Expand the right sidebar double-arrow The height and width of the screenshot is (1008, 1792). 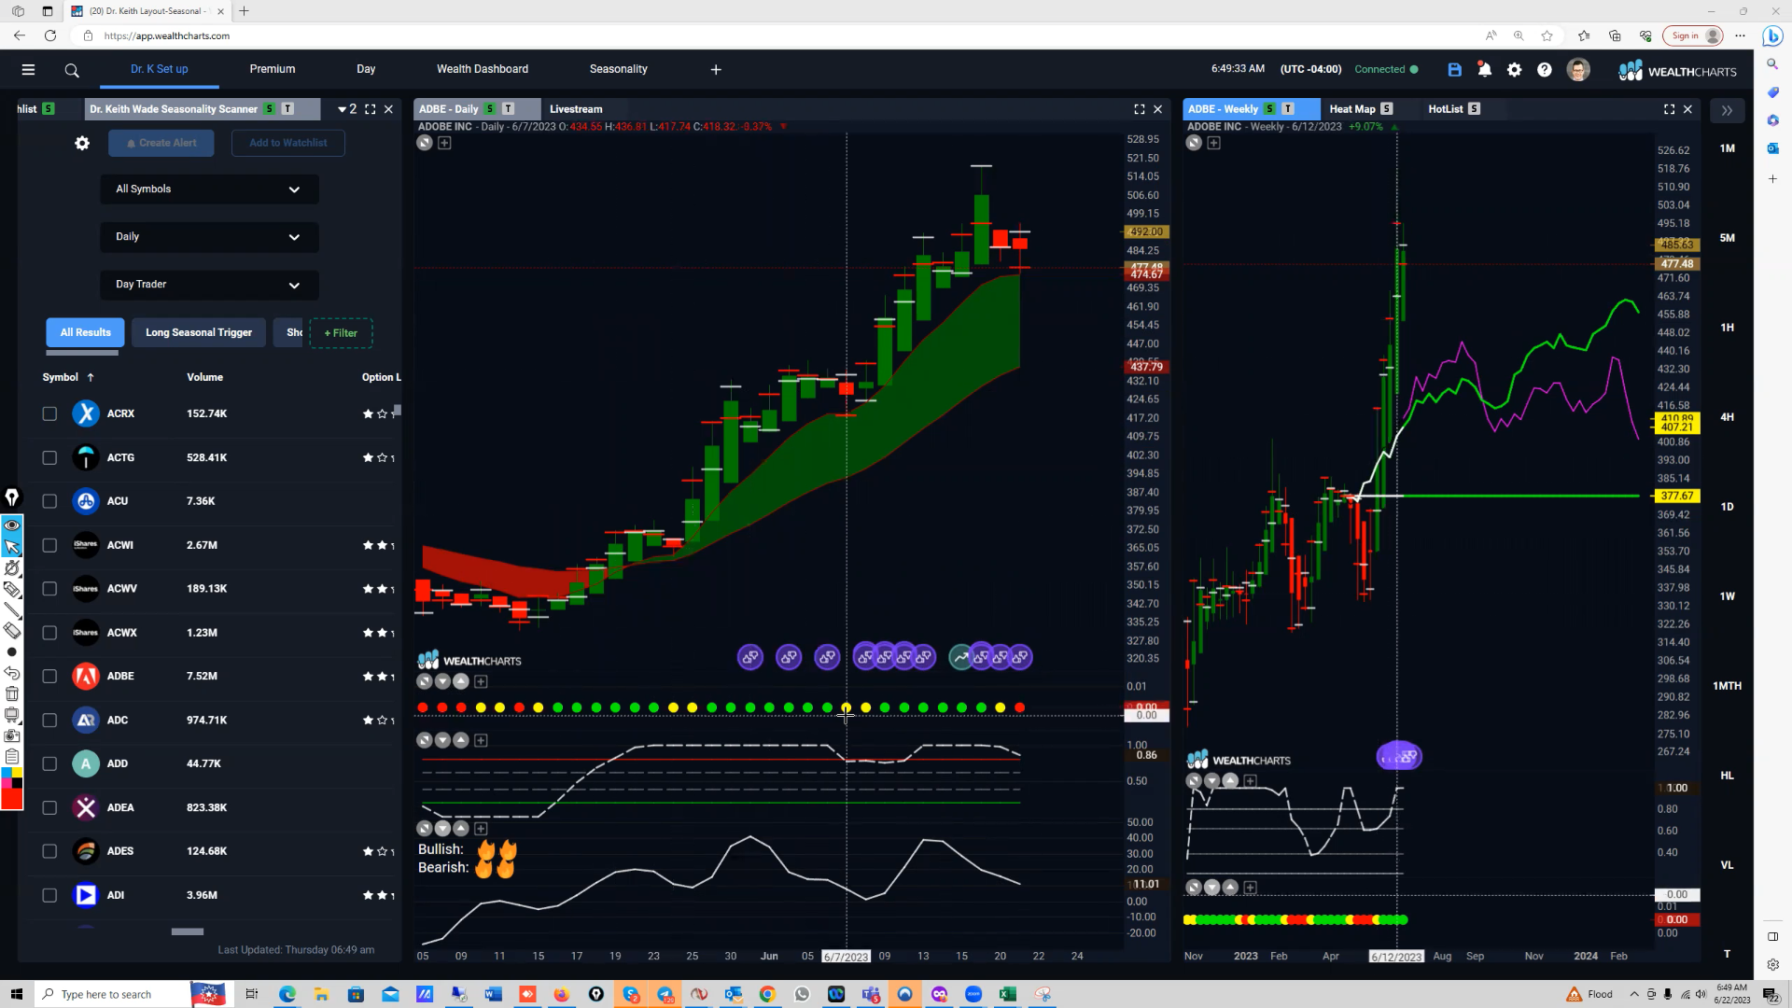click(1727, 110)
